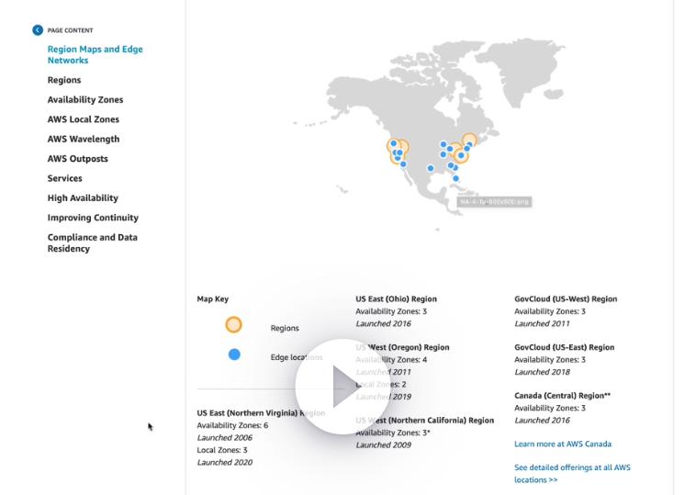The width and height of the screenshot is (696, 495).
Task: Select US West (Oregon) Region heading
Action: [402, 347]
